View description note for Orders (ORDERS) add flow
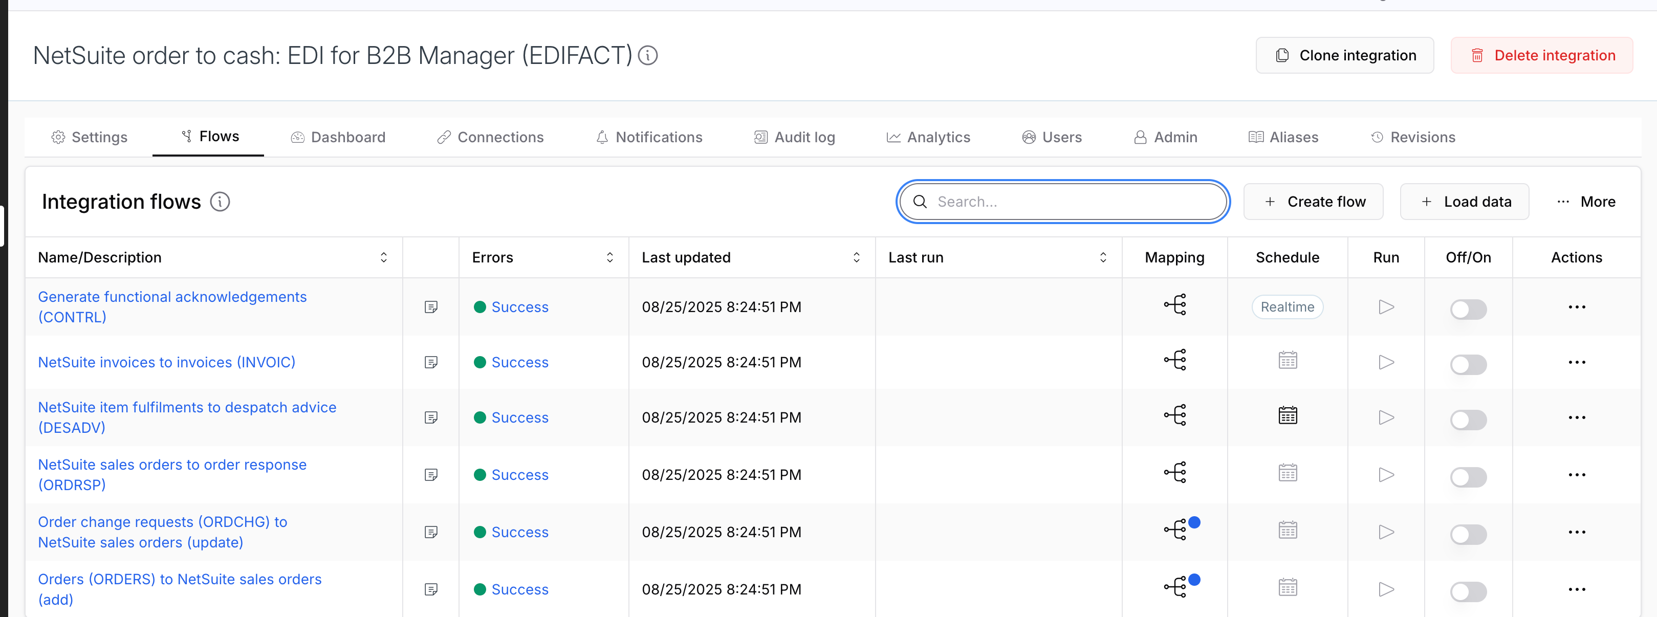1657x617 pixels. 431,589
